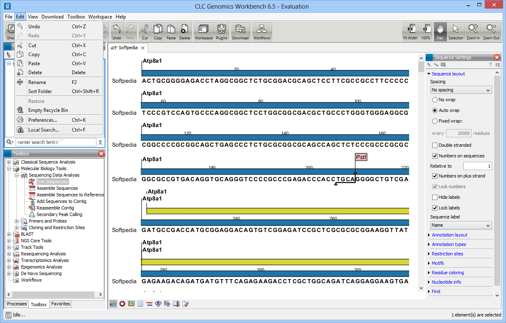The height and width of the screenshot is (323, 506).
Task: Switch to circular sequence view icon
Action: 122,304
